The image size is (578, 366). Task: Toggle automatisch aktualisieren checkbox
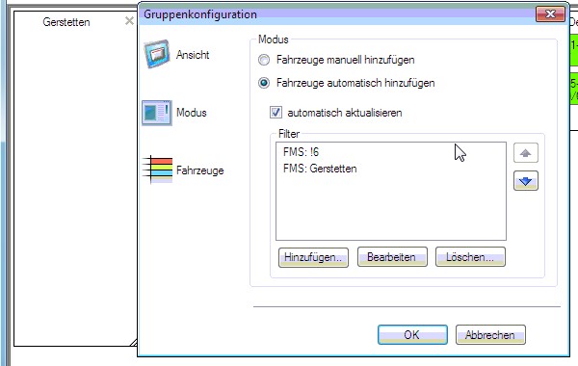(x=276, y=112)
